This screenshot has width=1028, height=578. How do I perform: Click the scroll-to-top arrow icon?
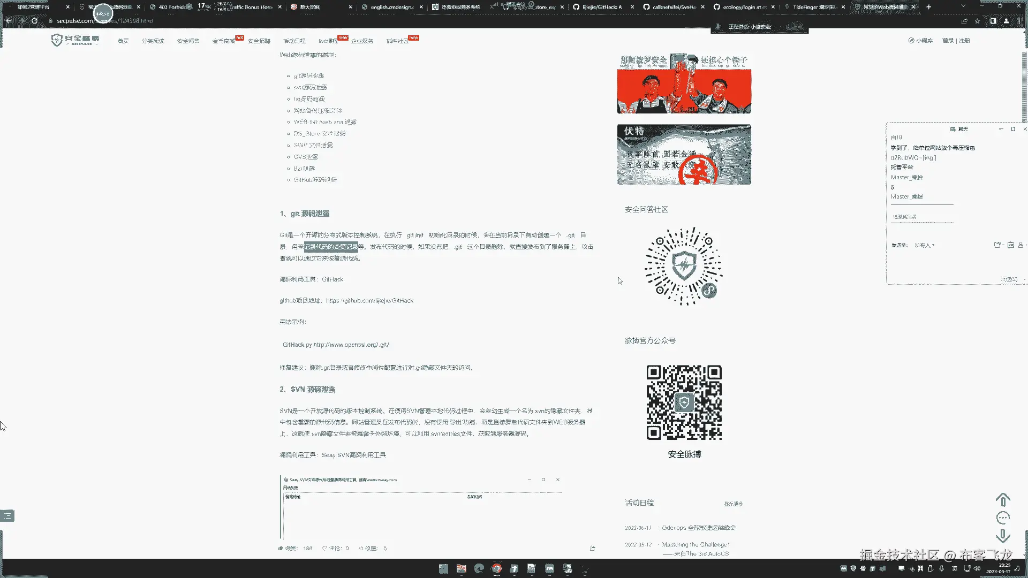[x=1003, y=500]
